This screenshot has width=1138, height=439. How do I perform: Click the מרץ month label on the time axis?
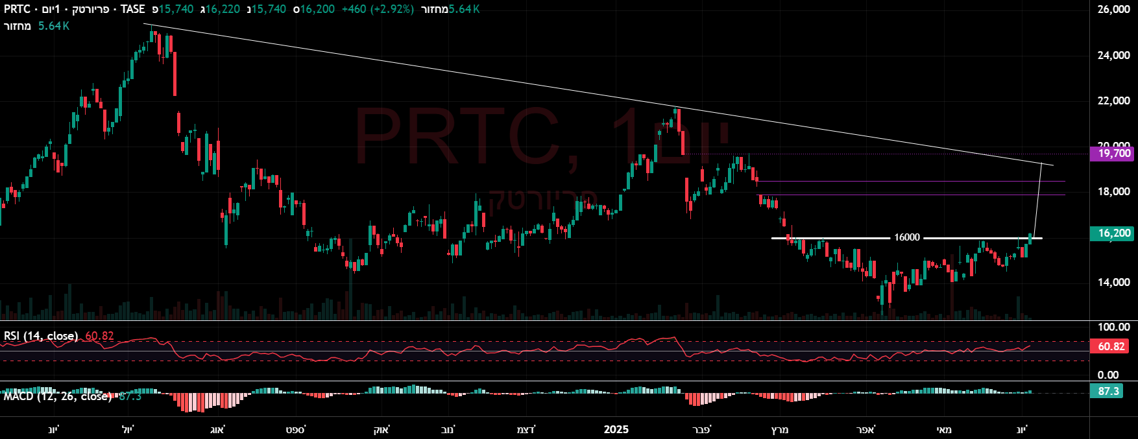point(780,429)
